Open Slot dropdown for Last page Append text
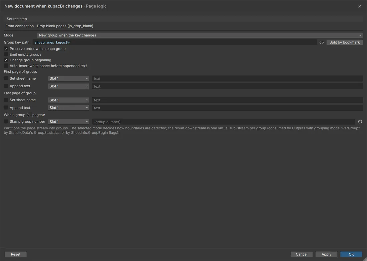Screen dimensions: 367x261 coord(69,108)
